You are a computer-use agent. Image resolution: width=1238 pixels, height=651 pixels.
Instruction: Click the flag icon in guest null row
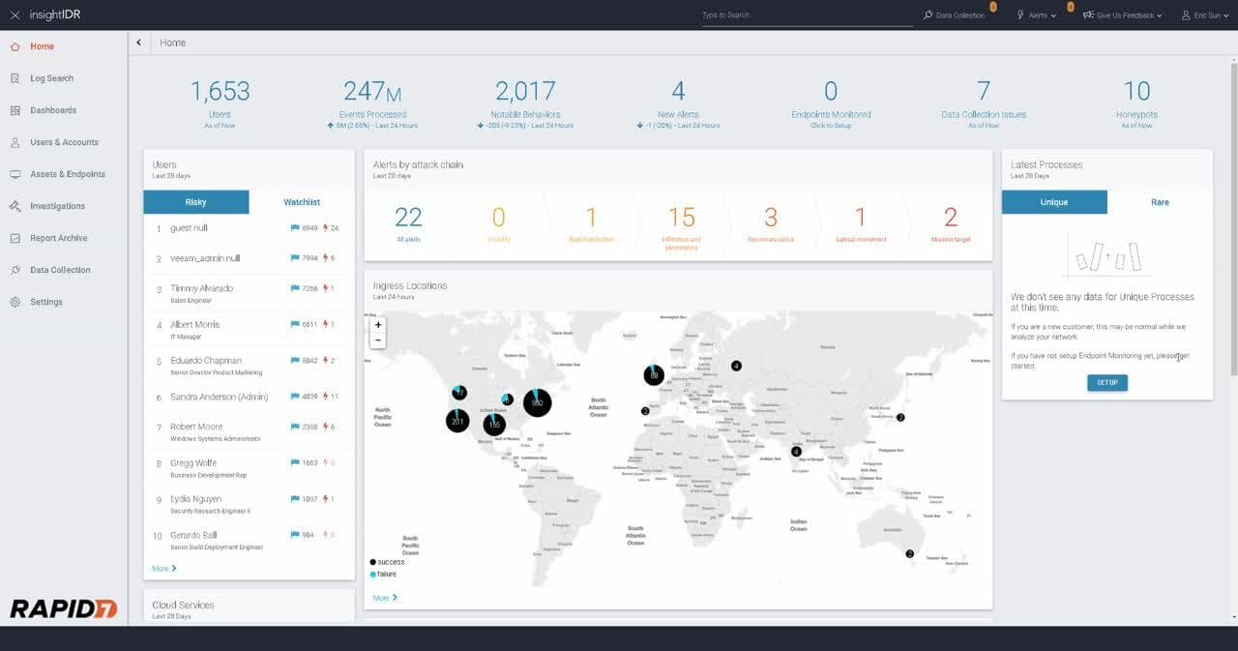pyautogui.click(x=295, y=228)
